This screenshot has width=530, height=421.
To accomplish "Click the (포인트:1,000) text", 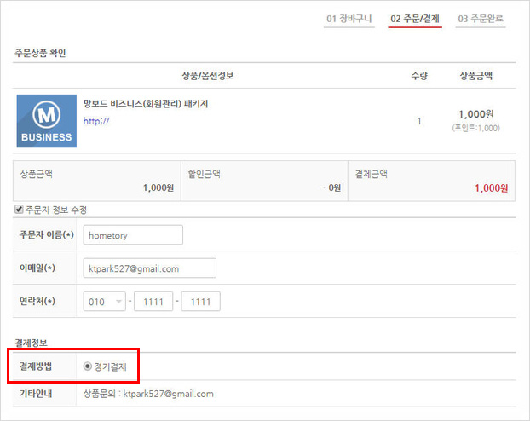I will click(476, 128).
